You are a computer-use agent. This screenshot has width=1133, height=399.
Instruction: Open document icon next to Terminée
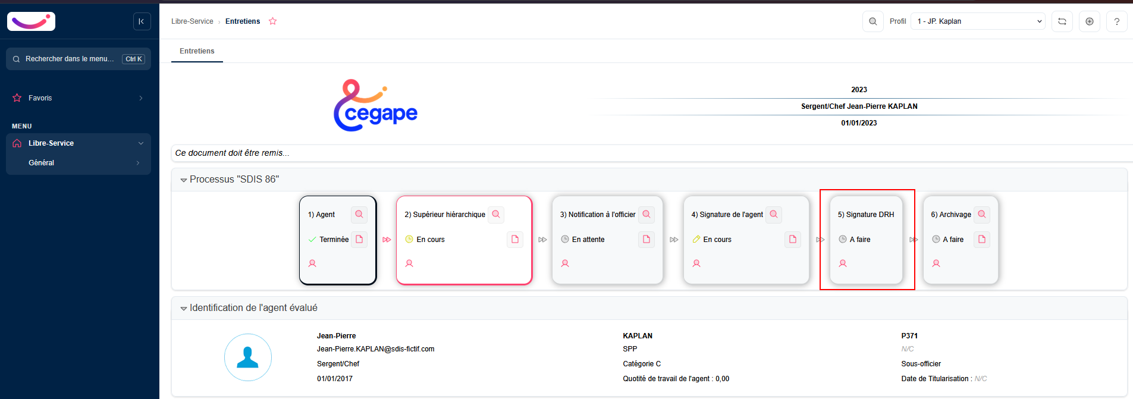point(359,240)
